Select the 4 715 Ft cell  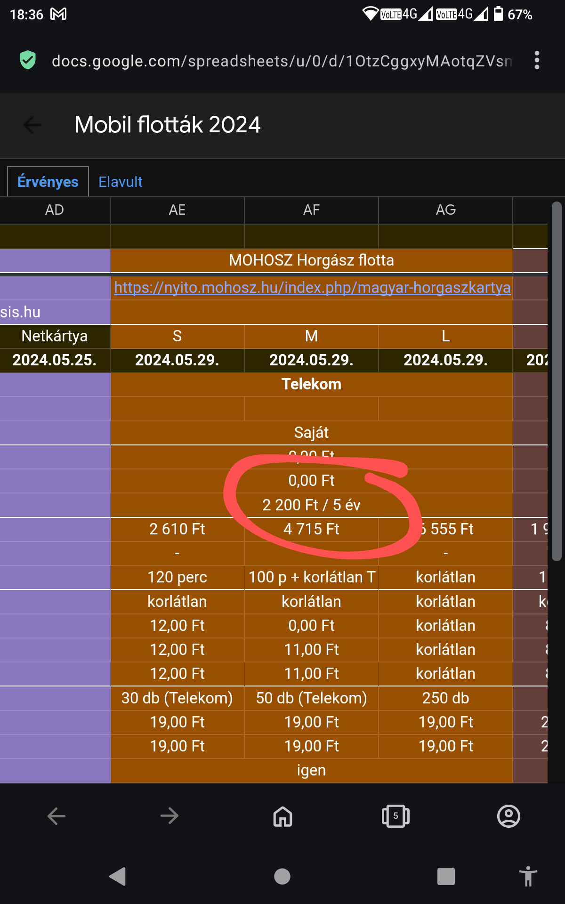click(x=311, y=529)
